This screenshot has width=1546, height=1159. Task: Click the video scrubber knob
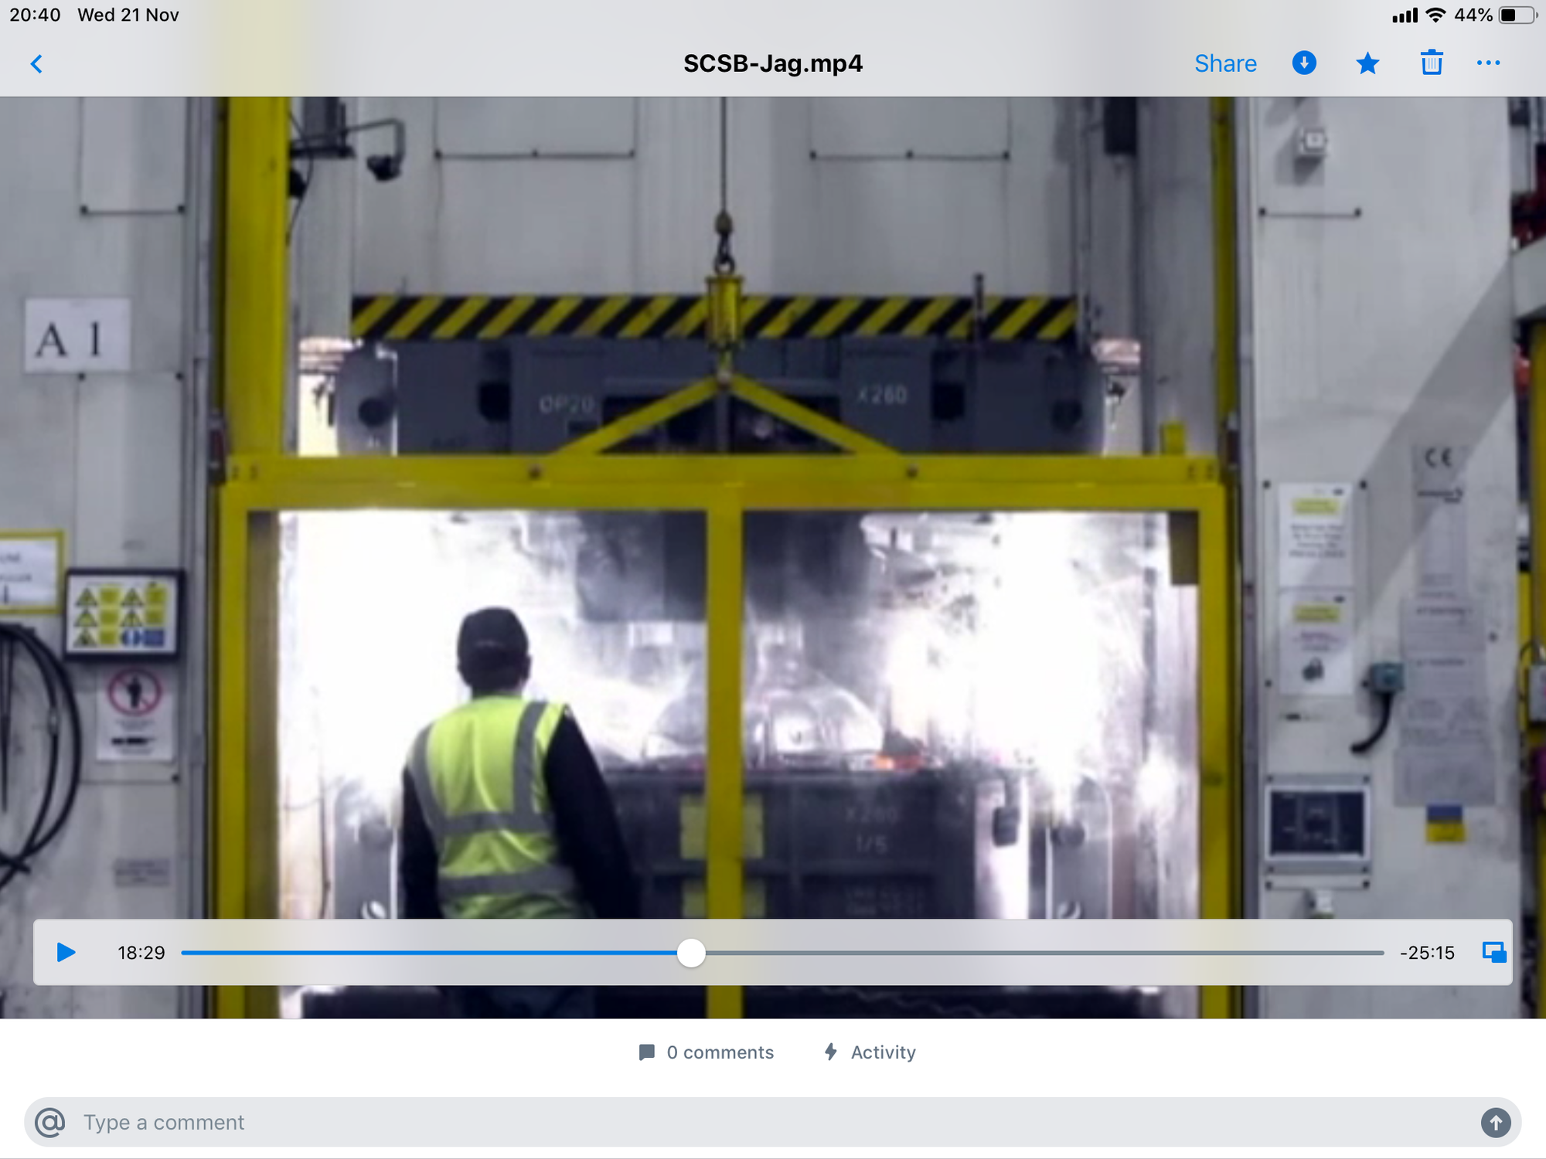(x=691, y=953)
